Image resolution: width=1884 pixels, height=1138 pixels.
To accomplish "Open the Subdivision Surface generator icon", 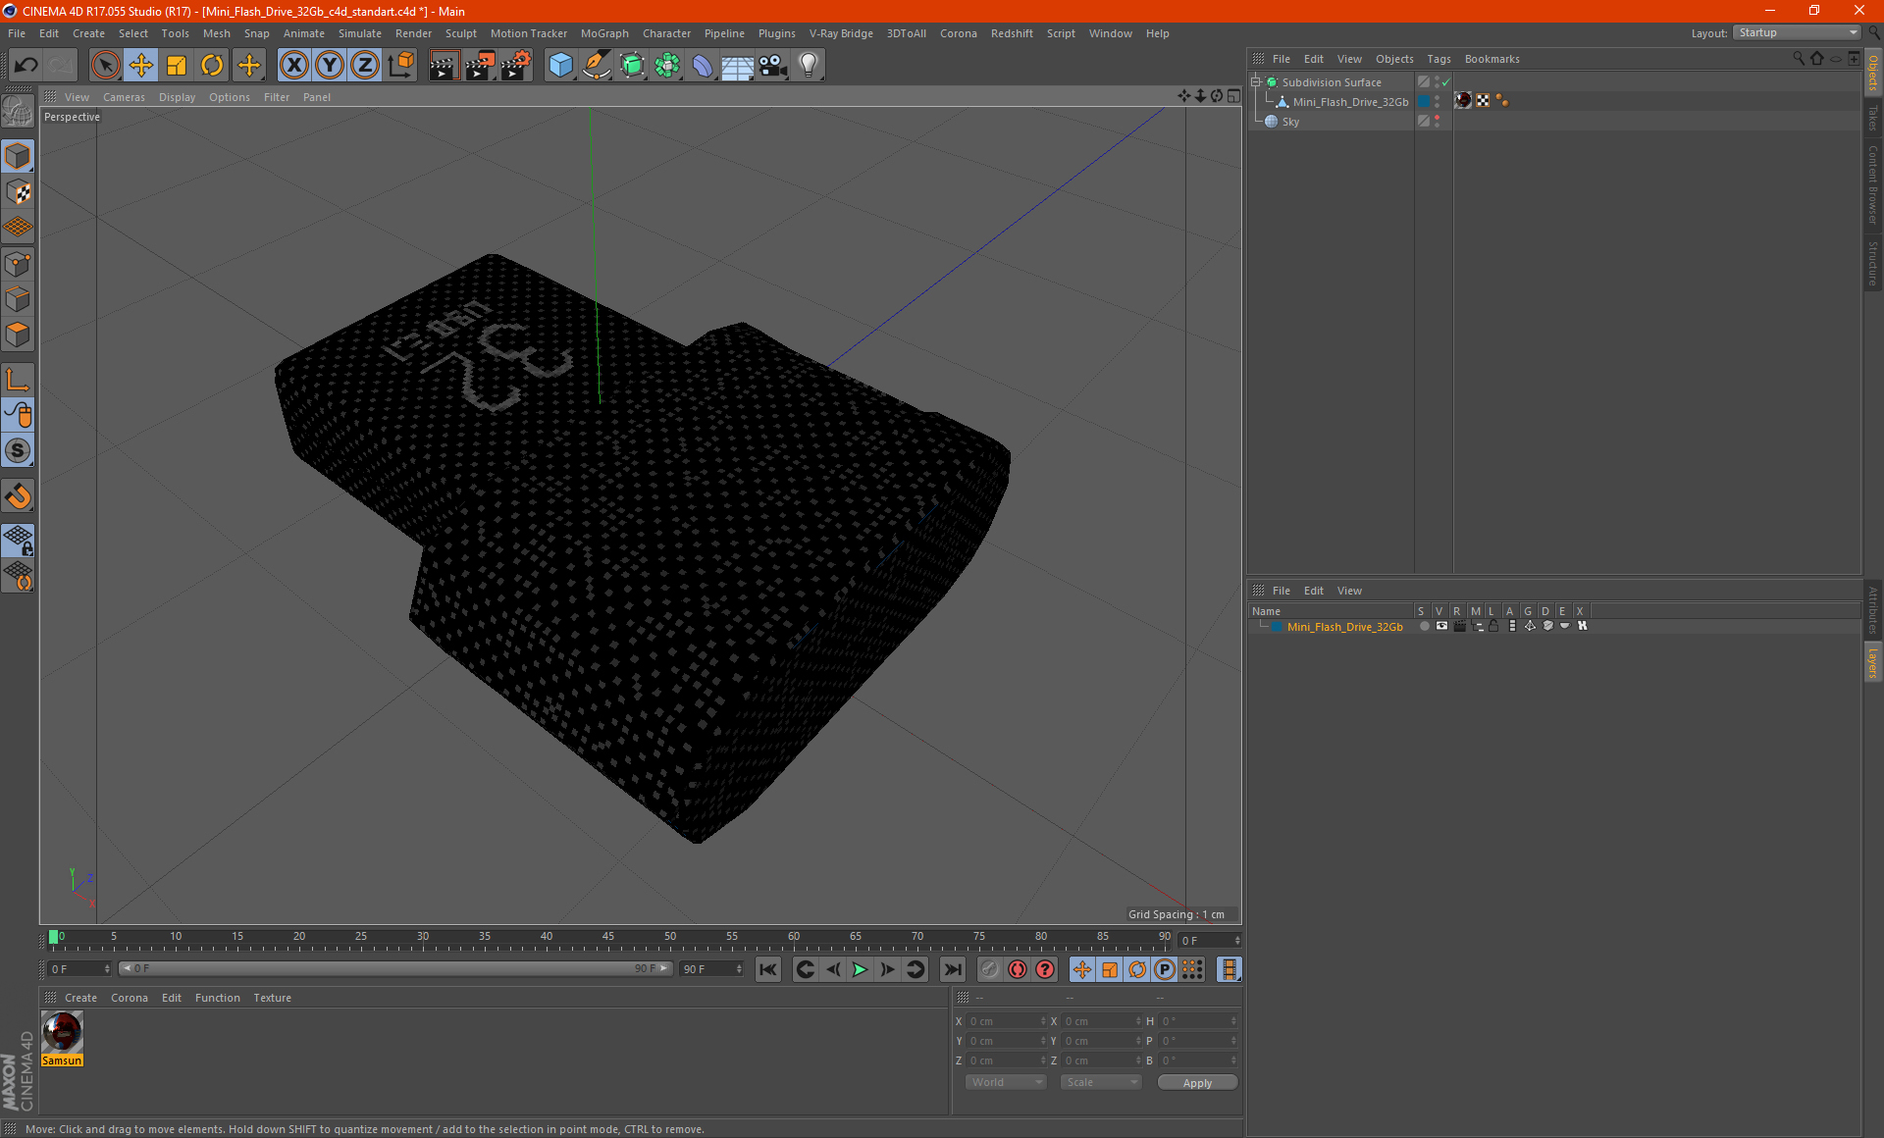I will click(x=632, y=66).
